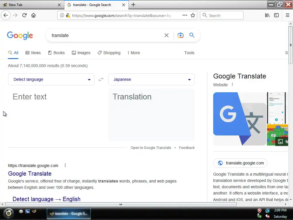Close the New Tab tab

click(x=59, y=5)
